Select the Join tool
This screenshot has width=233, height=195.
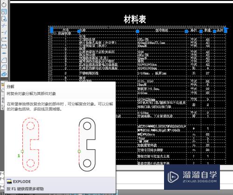tap(4, 53)
